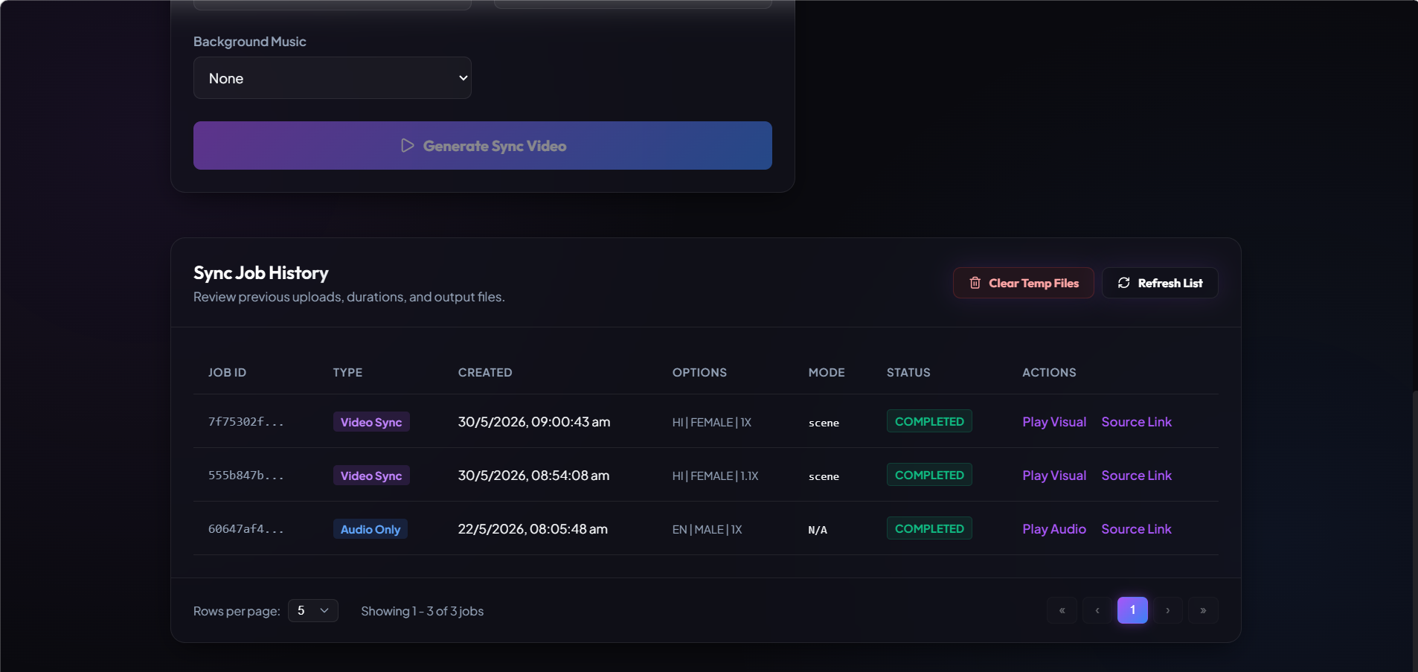This screenshot has width=1418, height=672.
Task: Open the Background Music dropdown
Action: [x=333, y=78]
